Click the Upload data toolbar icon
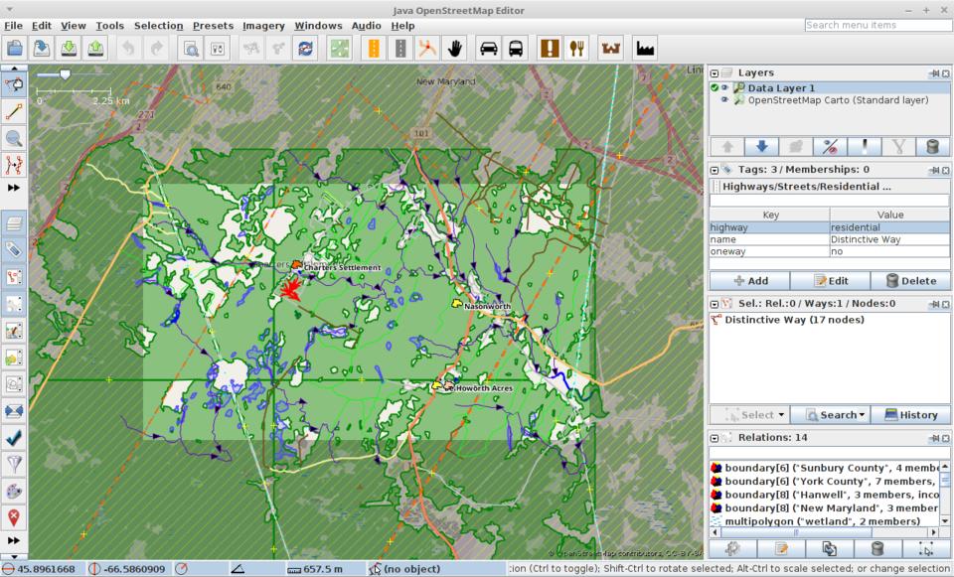This screenshot has height=577, width=954. tap(95, 48)
